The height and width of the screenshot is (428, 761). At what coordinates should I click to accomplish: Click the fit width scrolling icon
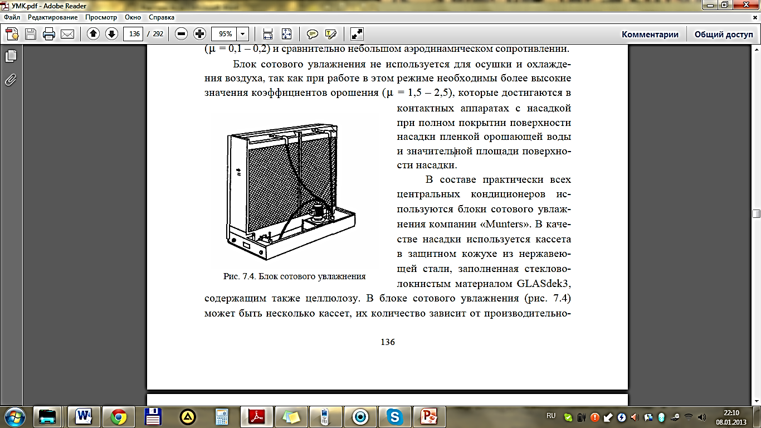pyautogui.click(x=268, y=34)
